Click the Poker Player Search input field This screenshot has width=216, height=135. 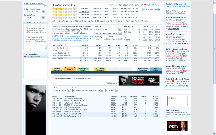(x=34, y=6)
